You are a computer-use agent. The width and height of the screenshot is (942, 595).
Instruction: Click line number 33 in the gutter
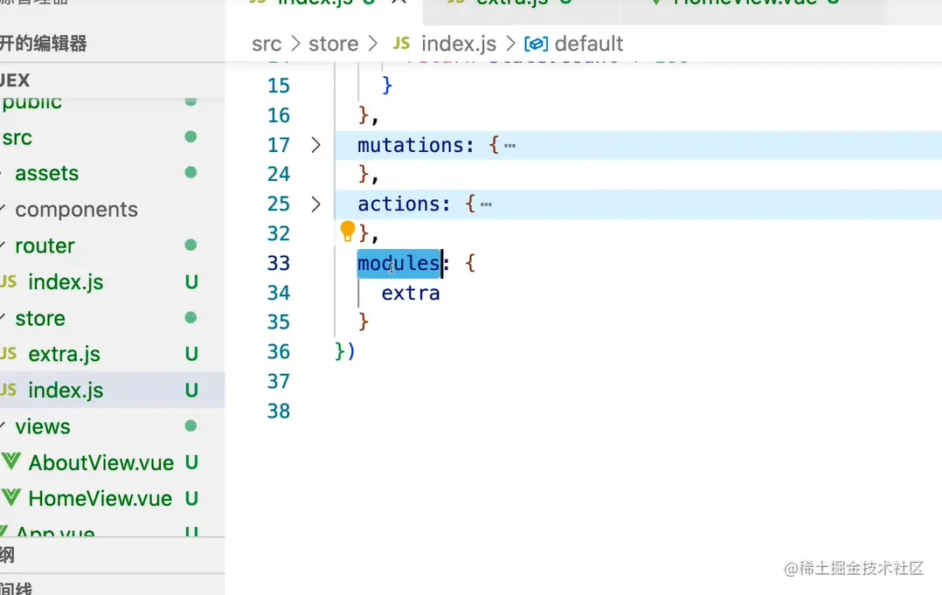279,263
